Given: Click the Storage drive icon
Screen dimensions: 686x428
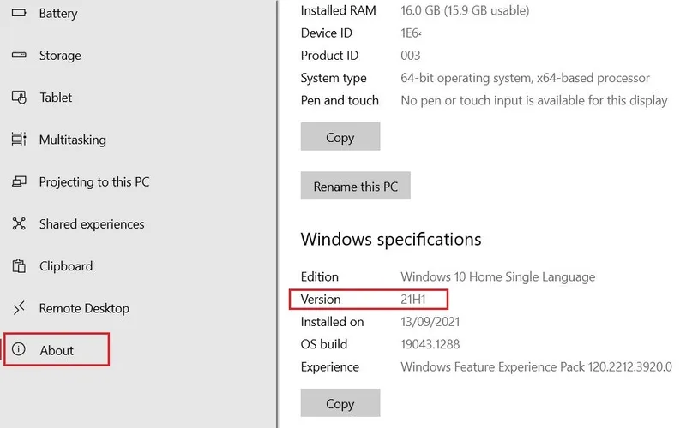Looking at the screenshot, I should pyautogui.click(x=19, y=55).
